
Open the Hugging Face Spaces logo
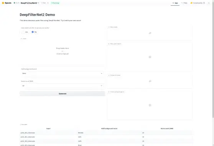[x=7, y=3]
